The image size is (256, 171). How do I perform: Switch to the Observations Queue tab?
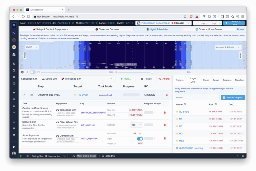click(208, 29)
